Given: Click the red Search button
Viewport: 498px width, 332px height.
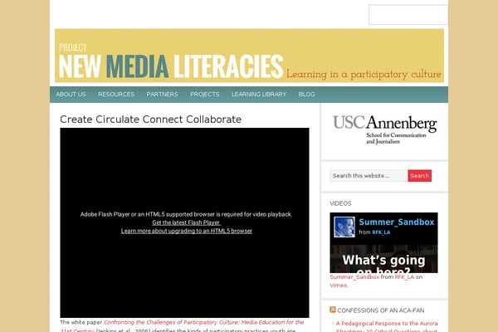Looking at the screenshot, I should point(419,176).
